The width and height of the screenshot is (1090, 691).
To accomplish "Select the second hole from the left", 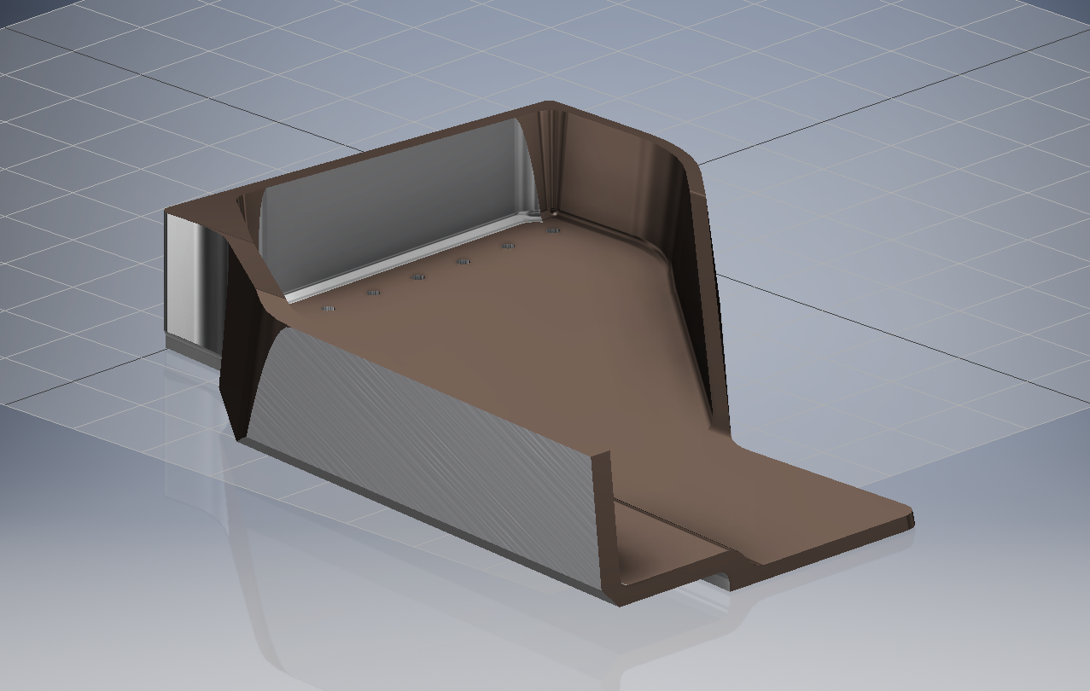I will 374,293.
